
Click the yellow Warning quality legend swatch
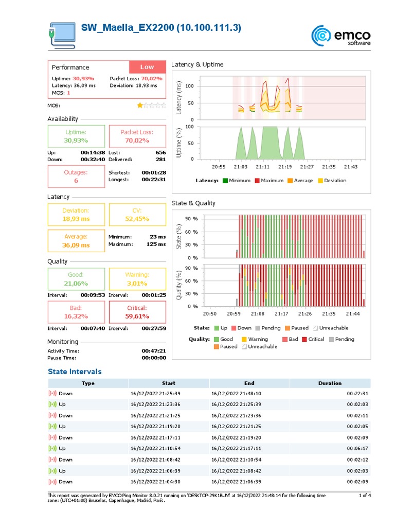click(244, 340)
